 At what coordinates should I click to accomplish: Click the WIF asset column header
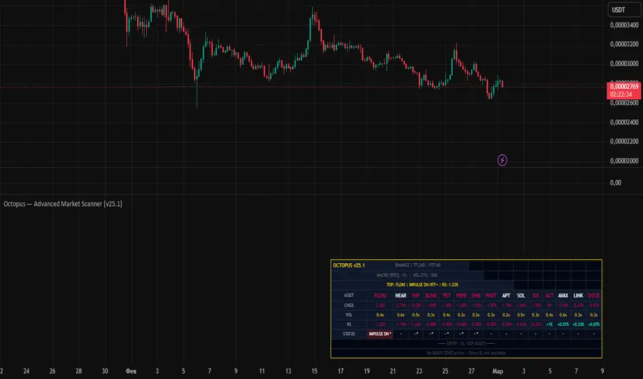[x=416, y=296]
